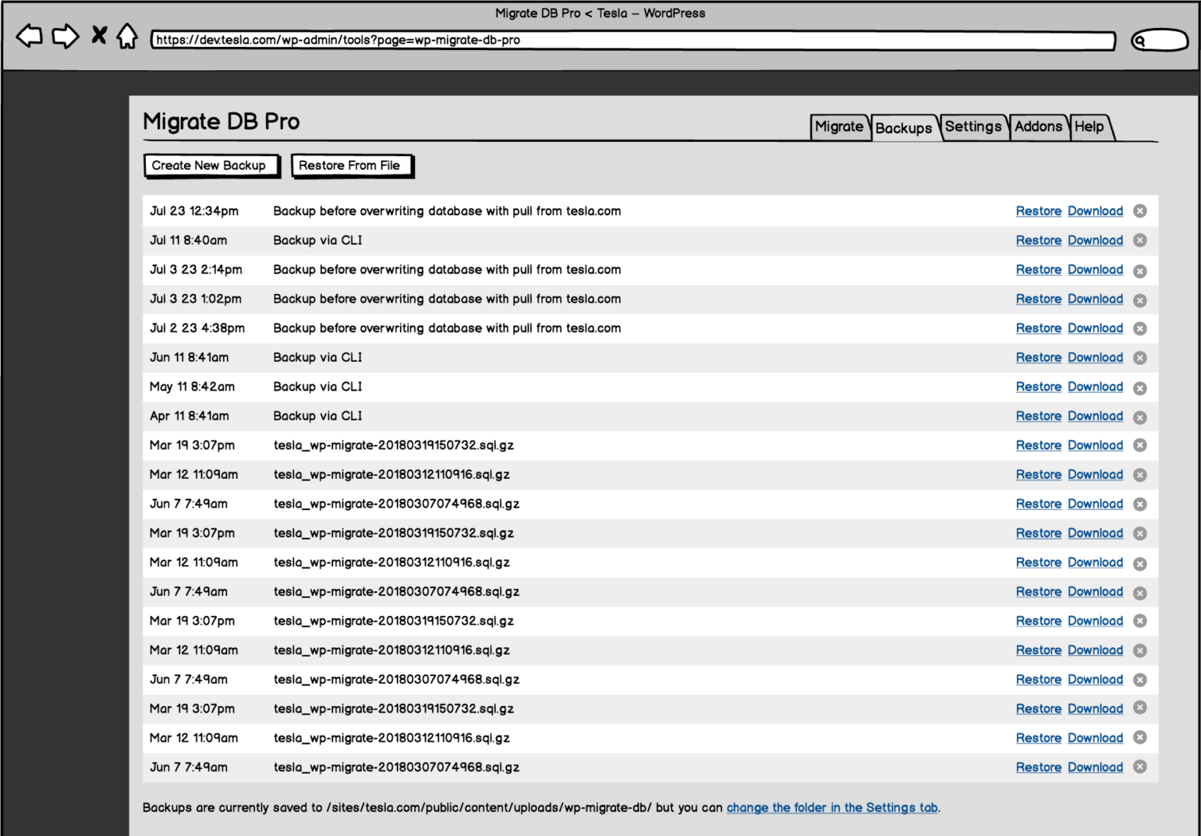The width and height of the screenshot is (1201, 836).
Task: Restore the Apr 11 8:41am backup
Action: point(1038,416)
